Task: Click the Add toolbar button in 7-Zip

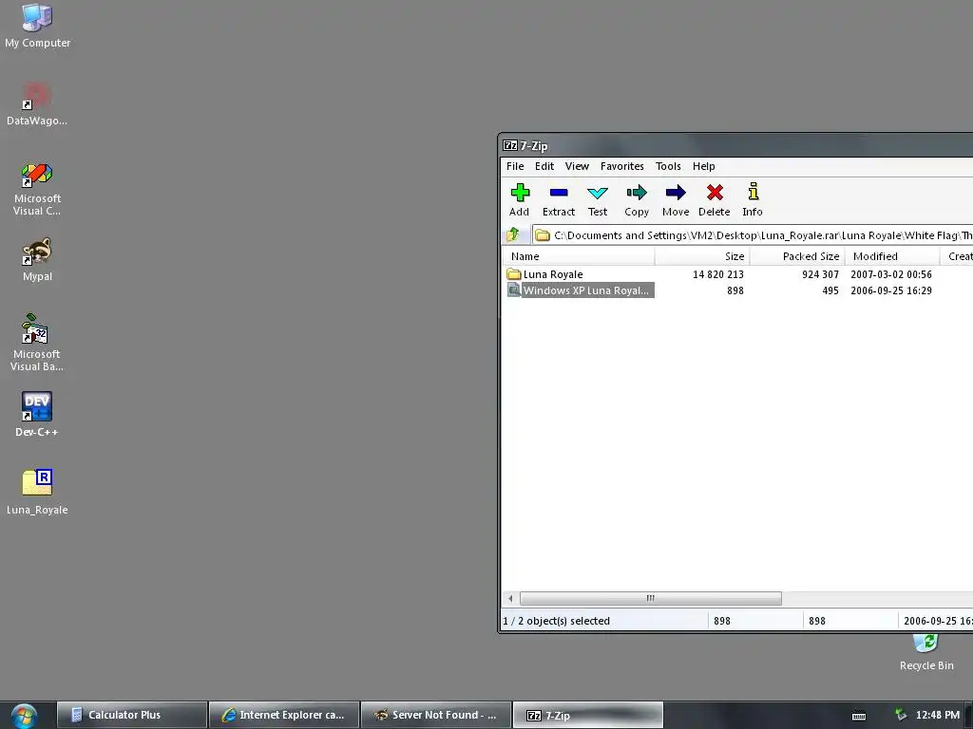Action: tap(520, 199)
